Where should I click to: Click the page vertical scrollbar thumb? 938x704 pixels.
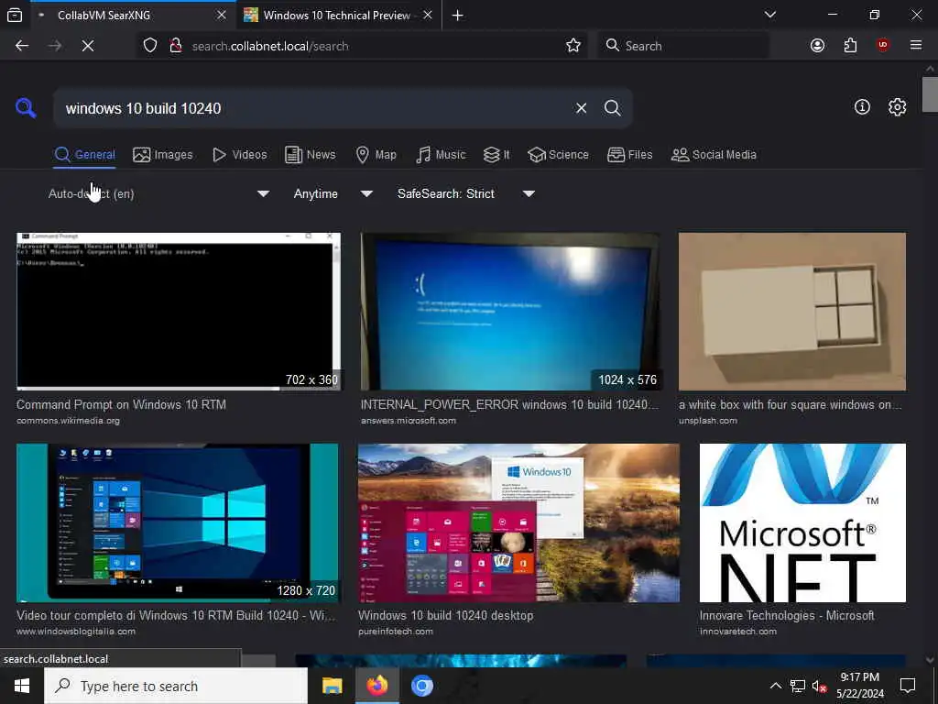tap(930, 94)
